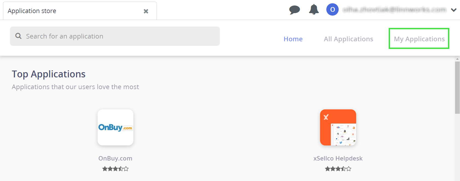Click the magnifying glass search icon
The image size is (460, 181).
(18, 36)
